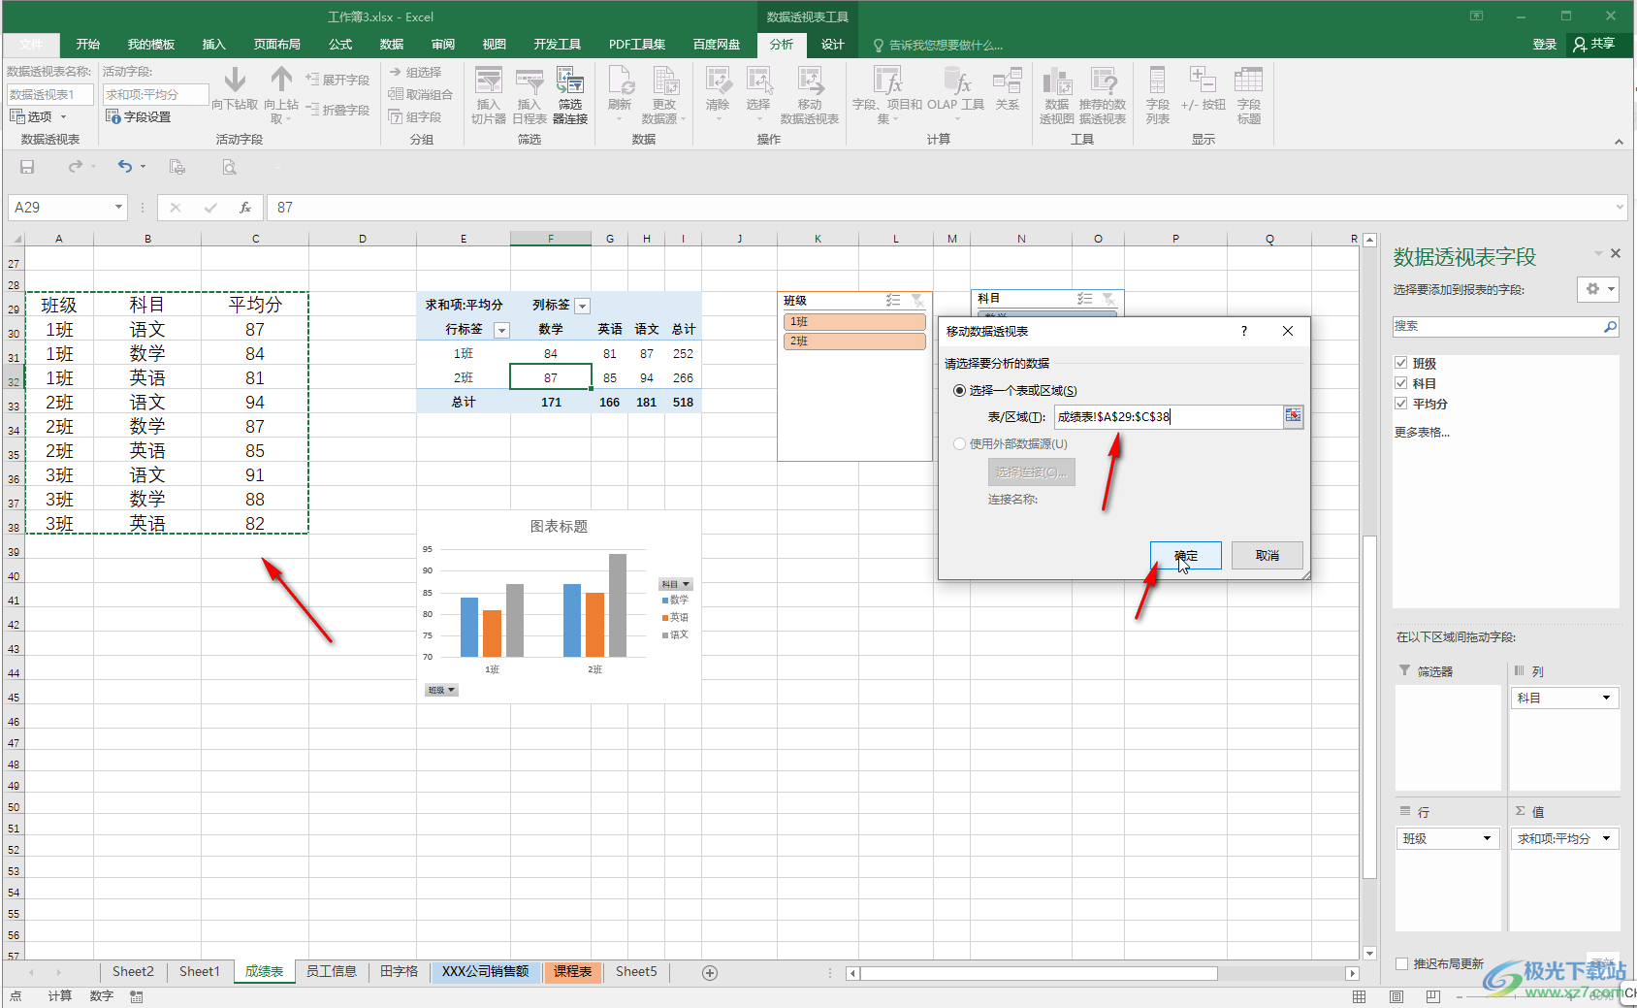Open the 列标签 filter dropdown
The height and width of the screenshot is (1008, 1637).
582,306
